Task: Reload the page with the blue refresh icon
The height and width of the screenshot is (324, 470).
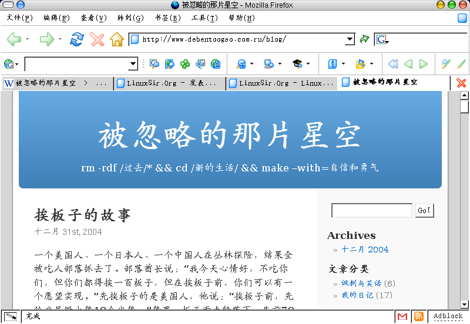Action: tap(77, 39)
